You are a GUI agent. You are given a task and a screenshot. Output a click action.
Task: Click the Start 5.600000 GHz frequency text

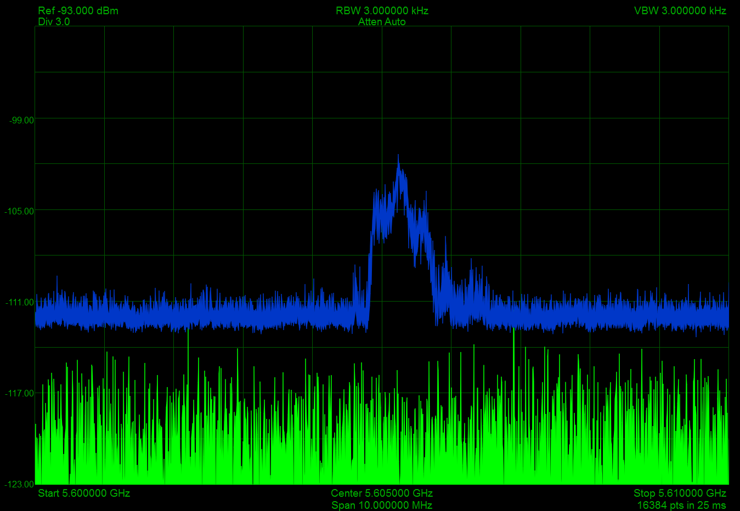(x=84, y=493)
